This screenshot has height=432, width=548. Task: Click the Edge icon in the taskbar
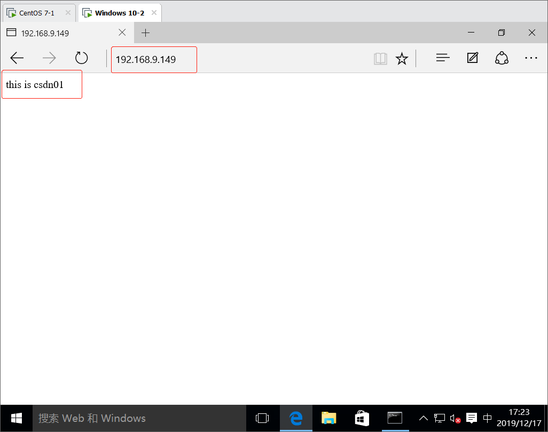point(296,418)
